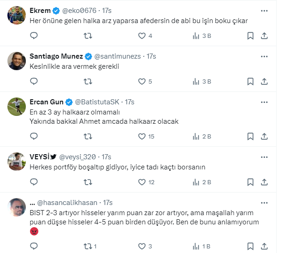
Task: Bookmark Ekrem's tweet
Action: click(x=250, y=36)
